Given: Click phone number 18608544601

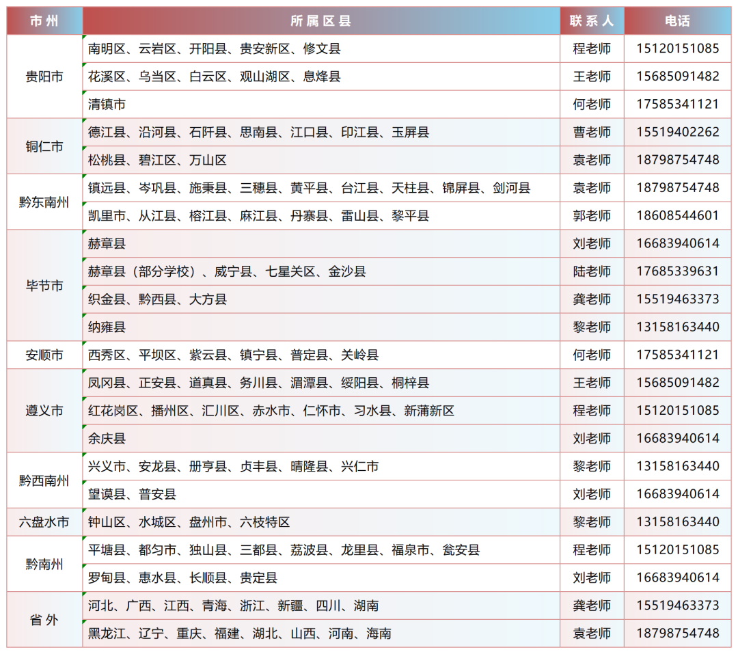Looking at the screenshot, I should tap(677, 216).
